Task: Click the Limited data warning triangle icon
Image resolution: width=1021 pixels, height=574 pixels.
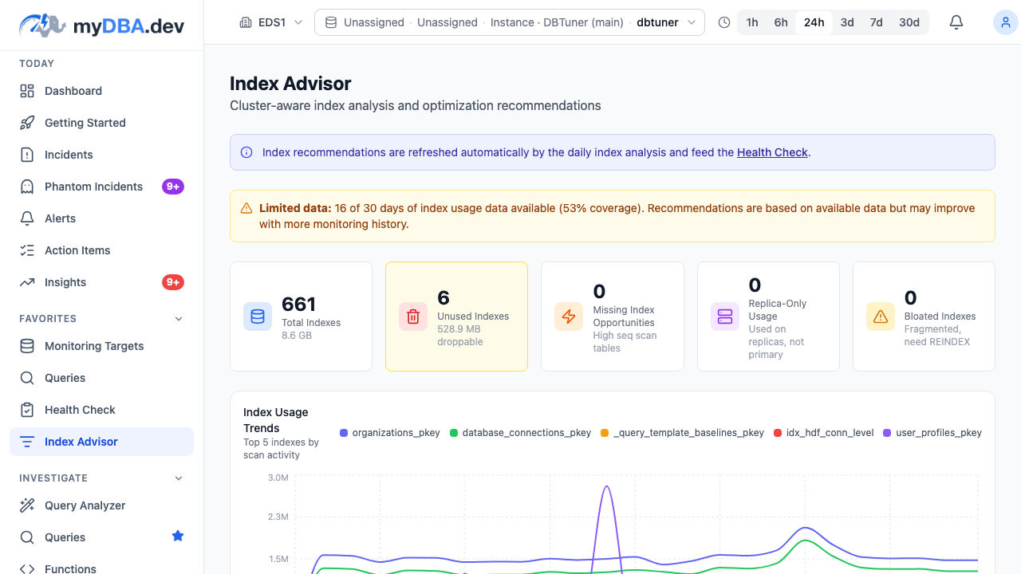Action: coord(246,208)
